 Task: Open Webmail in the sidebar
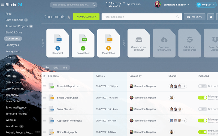click(x=11, y=120)
